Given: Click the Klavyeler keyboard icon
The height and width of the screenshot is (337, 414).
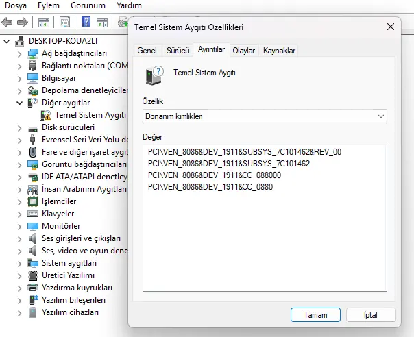Looking at the screenshot, I should pos(33,214).
